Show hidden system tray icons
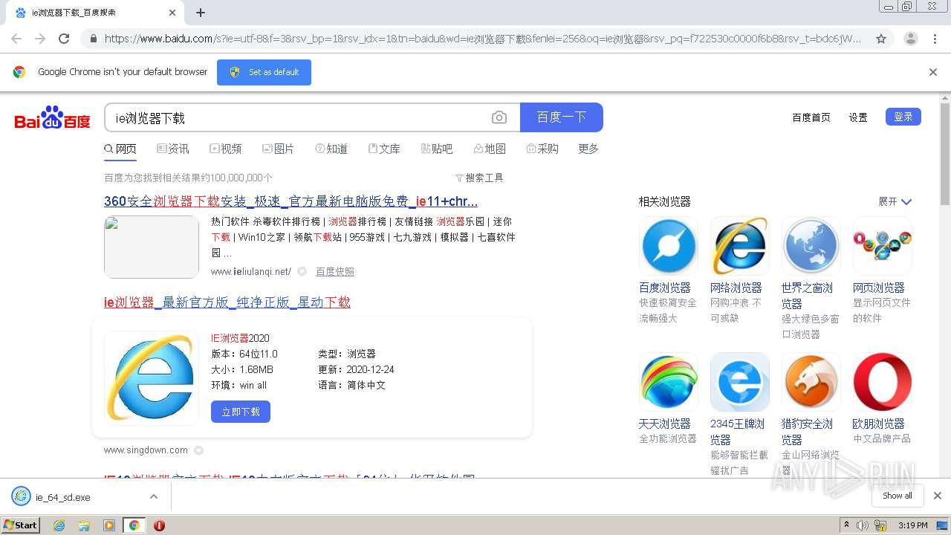Image resolution: width=951 pixels, height=535 pixels. [x=845, y=525]
